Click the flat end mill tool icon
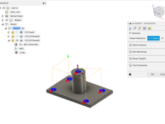The width and height of the screenshot is (165, 124). click(16, 45)
